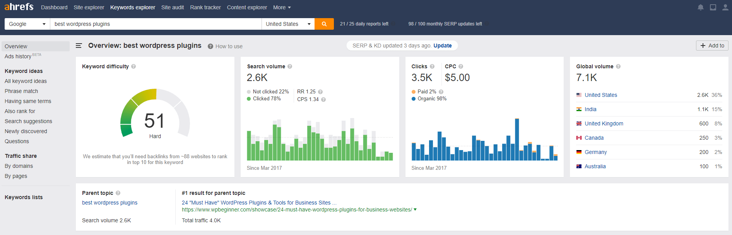Screen dimensions: 732x235
Task: Click the Update link for SERP data
Action: 442,46
